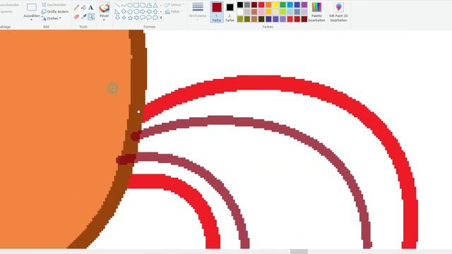Choose the right triangle shape

point(117,11)
